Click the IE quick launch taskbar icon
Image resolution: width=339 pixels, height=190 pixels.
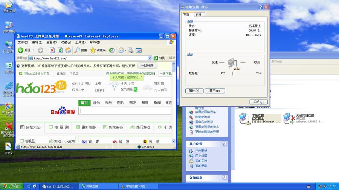pyautogui.click(x=29, y=186)
